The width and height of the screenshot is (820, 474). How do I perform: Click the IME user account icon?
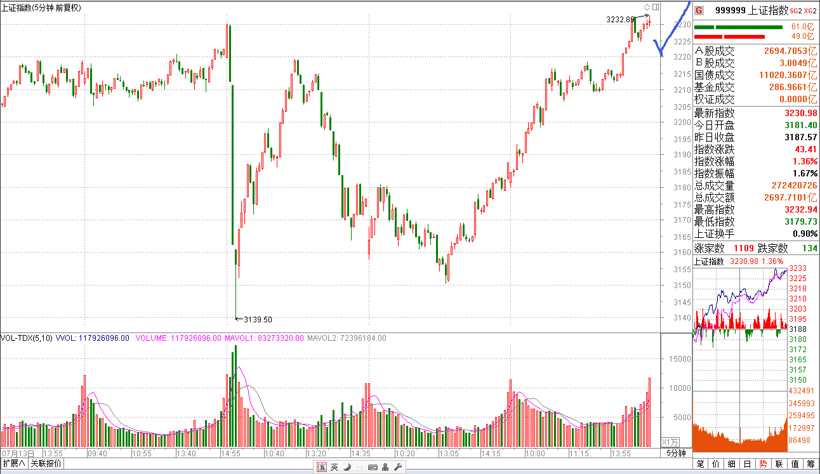[x=385, y=468]
